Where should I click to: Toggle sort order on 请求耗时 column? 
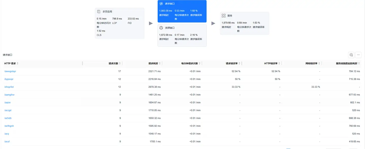[160, 63]
